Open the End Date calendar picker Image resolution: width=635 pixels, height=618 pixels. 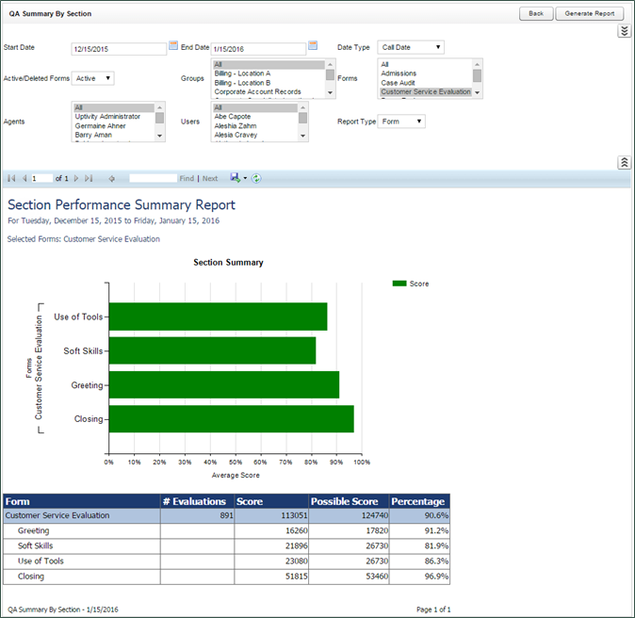tap(313, 45)
